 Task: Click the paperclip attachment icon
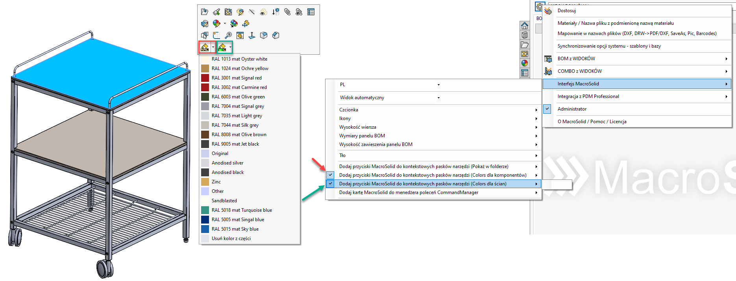coord(287,12)
